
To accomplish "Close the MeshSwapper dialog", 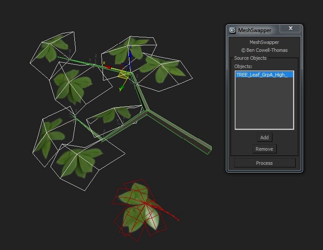I will point(290,28).
